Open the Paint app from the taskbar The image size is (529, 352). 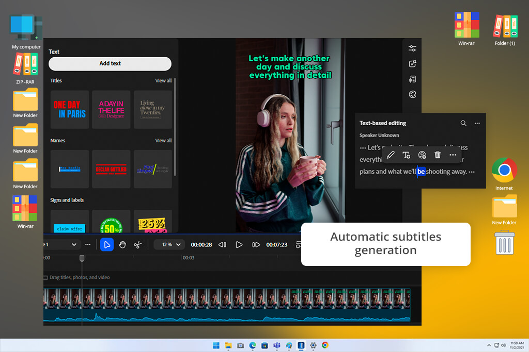pyautogui.click(x=289, y=345)
